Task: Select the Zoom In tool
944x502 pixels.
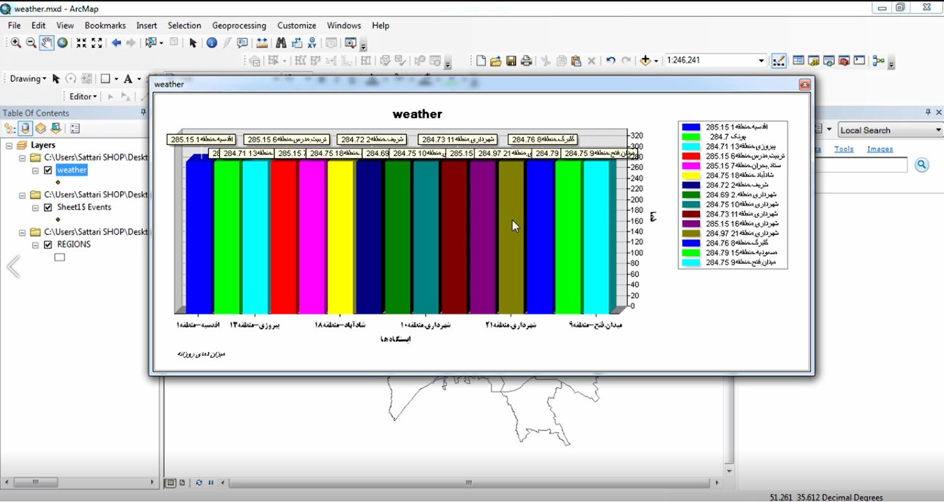Action: (16, 43)
